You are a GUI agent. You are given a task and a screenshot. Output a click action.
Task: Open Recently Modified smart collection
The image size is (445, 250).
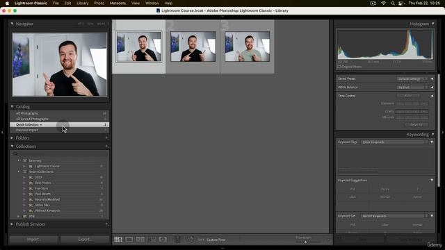point(47,199)
